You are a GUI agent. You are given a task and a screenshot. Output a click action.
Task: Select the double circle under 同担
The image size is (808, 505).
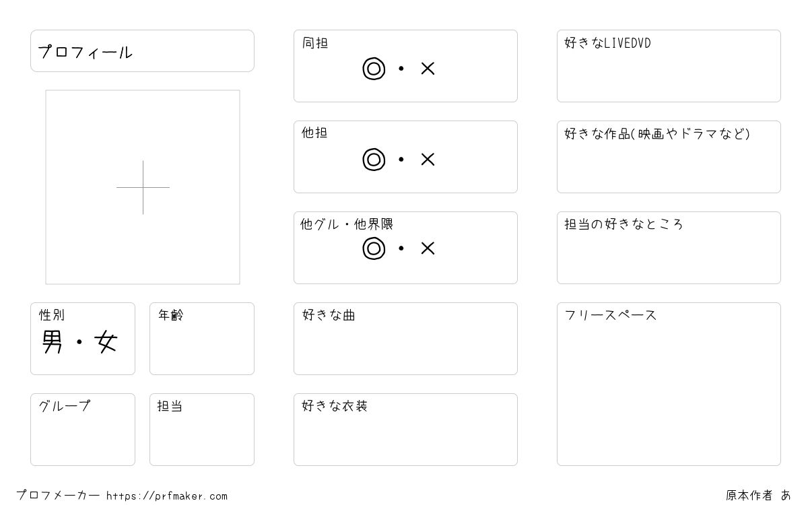(374, 69)
